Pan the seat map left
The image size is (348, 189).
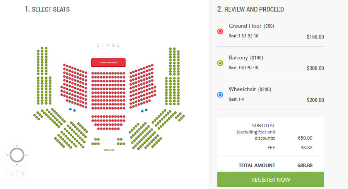point(7,155)
